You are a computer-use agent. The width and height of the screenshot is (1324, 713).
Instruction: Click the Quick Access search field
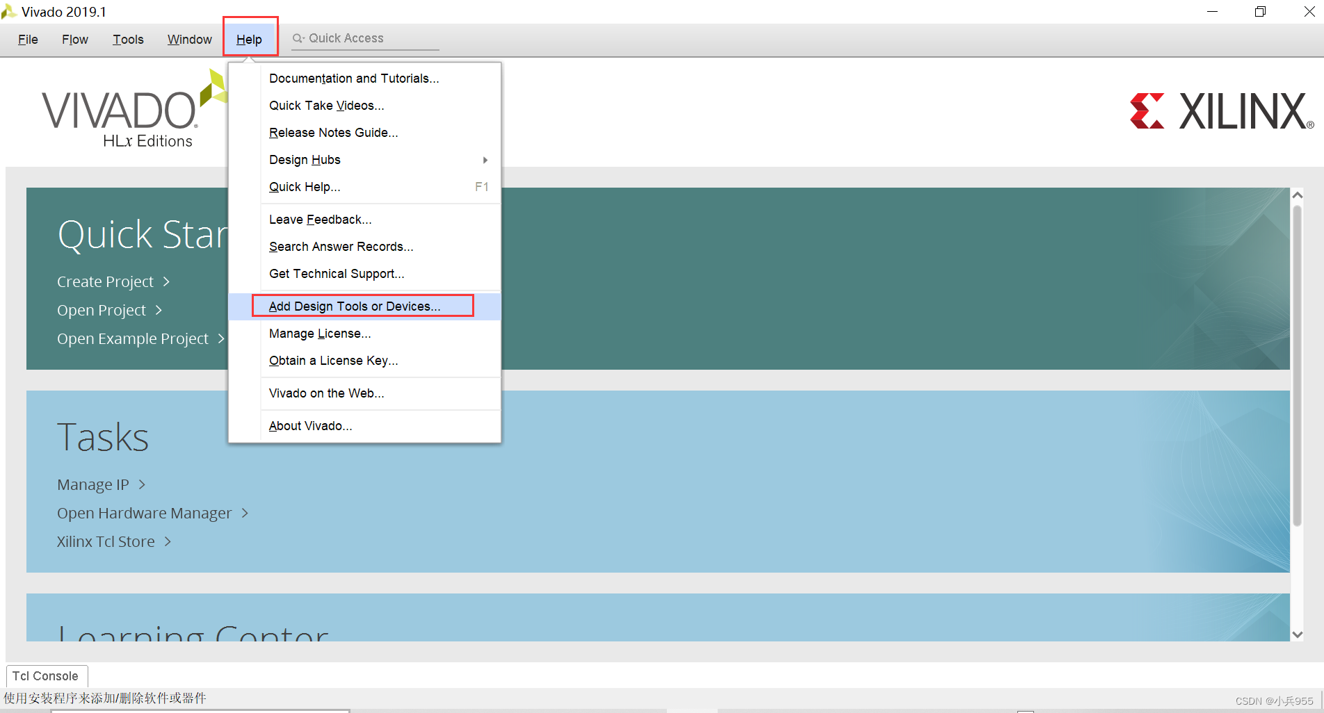(x=364, y=38)
